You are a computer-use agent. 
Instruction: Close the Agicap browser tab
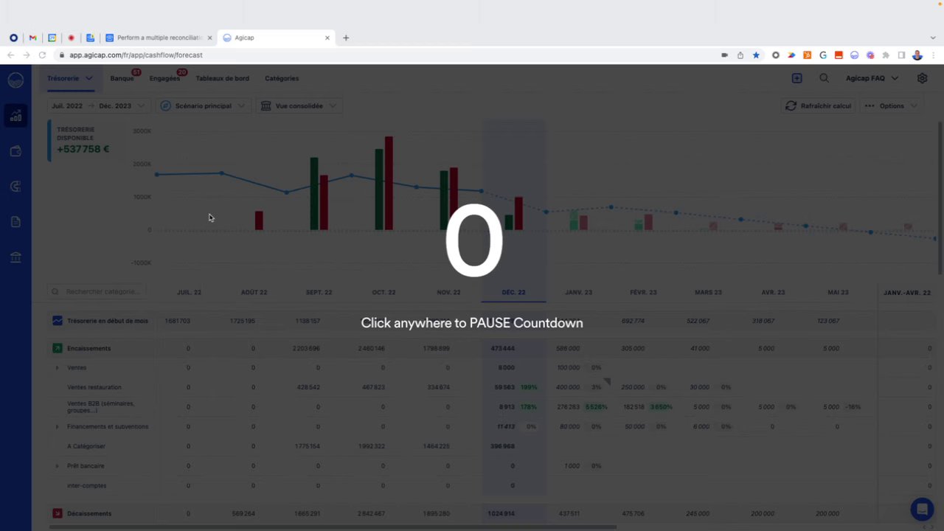(x=327, y=38)
